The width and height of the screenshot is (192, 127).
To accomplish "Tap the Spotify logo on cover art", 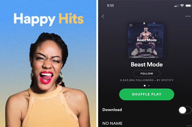I will pos(131,25).
